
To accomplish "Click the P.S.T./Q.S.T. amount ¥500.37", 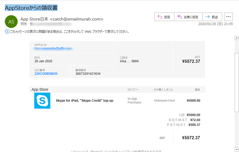I will (194, 125).
